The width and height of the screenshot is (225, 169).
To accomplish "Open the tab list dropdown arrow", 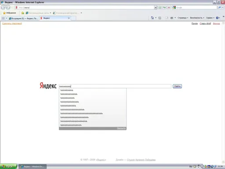I will (x=7, y=18).
